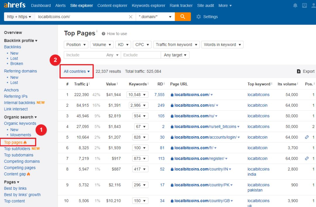The width and height of the screenshot is (316, 207).
Task: Collapse the Pages sidebar section
Action: tap(11, 182)
